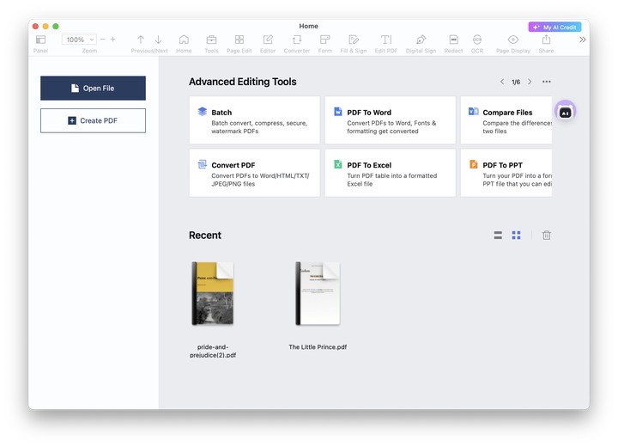Open the PDF To PPT card

click(506, 173)
